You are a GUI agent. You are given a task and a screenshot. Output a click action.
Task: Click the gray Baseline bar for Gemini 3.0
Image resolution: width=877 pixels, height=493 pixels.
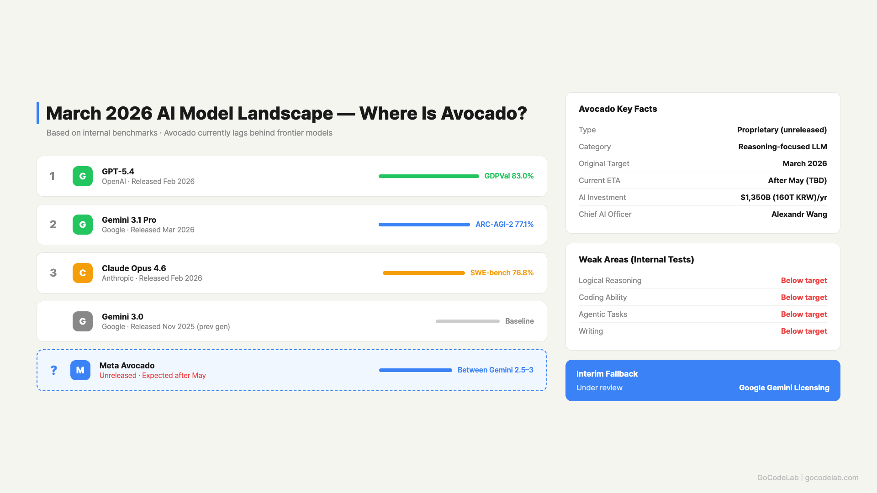click(467, 321)
